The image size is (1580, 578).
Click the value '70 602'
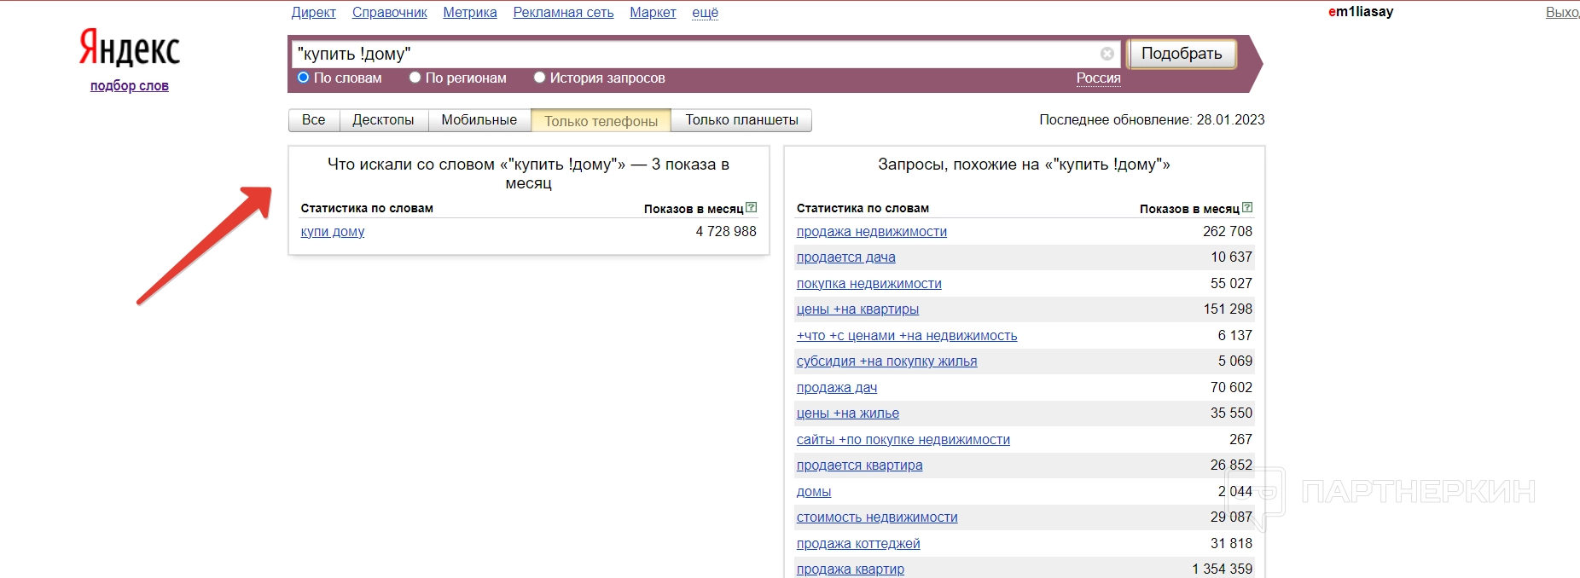click(1231, 387)
